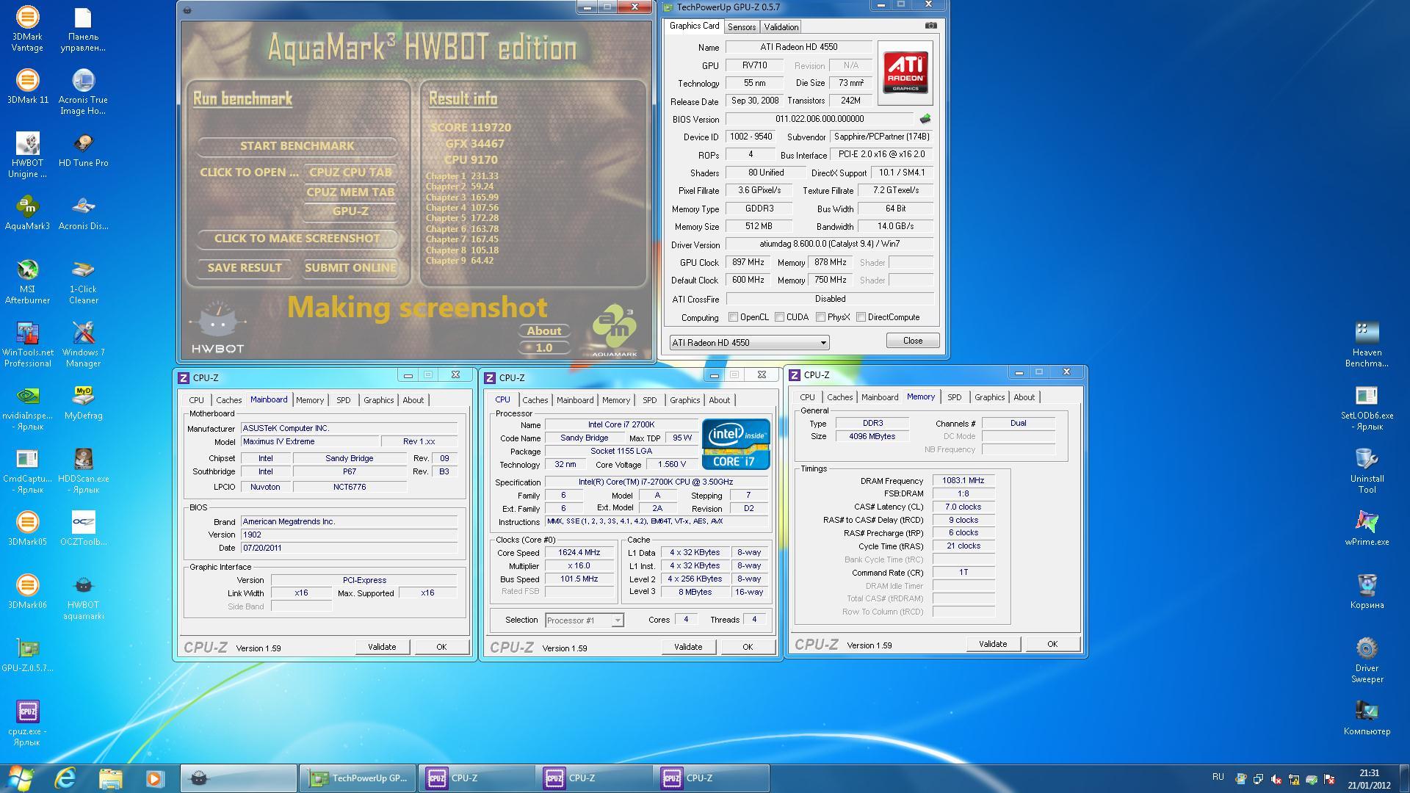Screen dimensions: 1410x793
Task: Open Windows 7 Manager desktop icon
Action: tap(83, 344)
